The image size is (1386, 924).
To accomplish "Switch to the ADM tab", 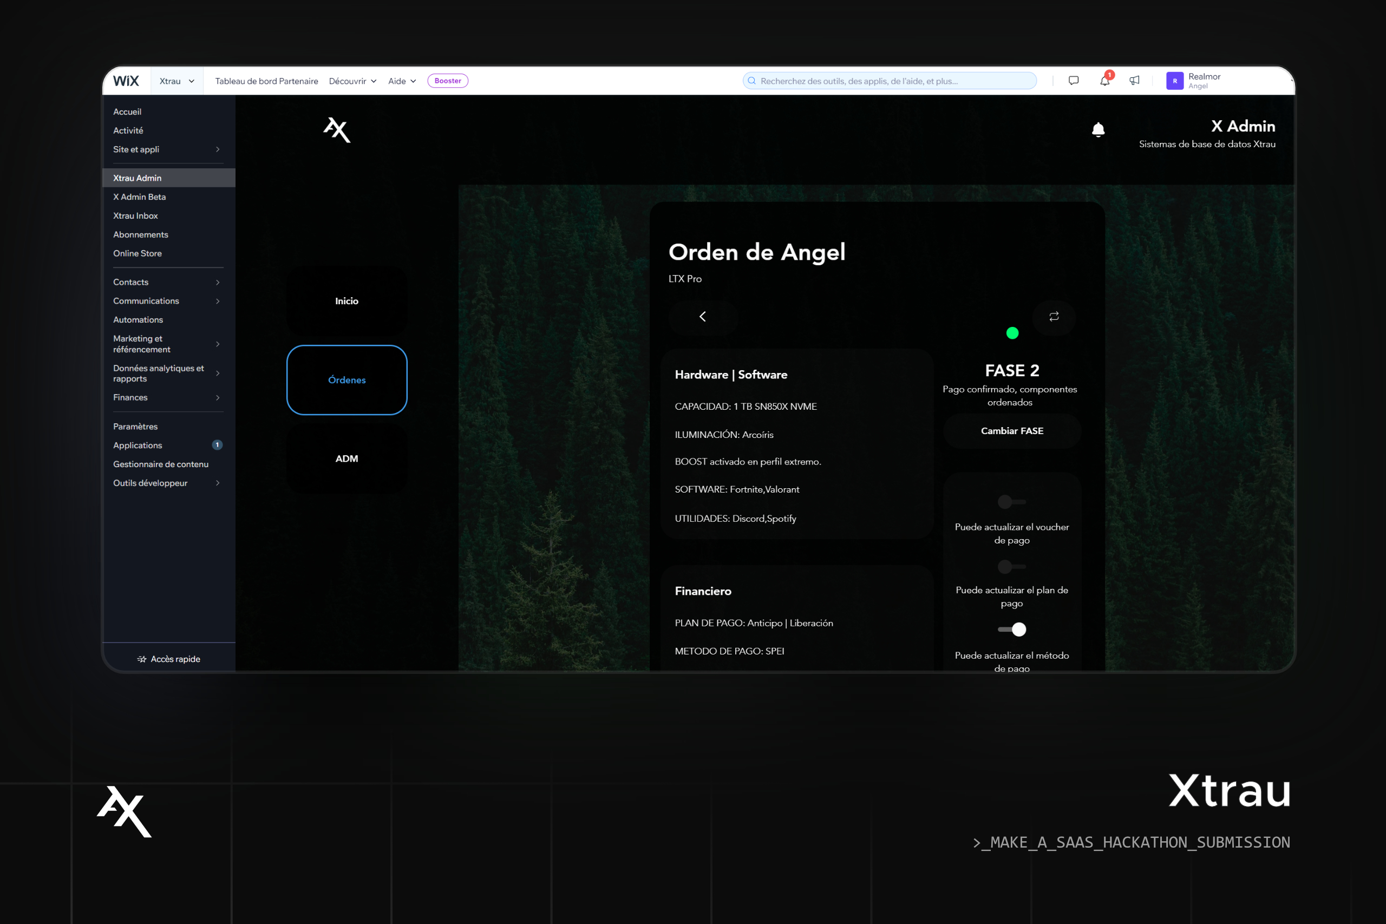I will pos(346,458).
